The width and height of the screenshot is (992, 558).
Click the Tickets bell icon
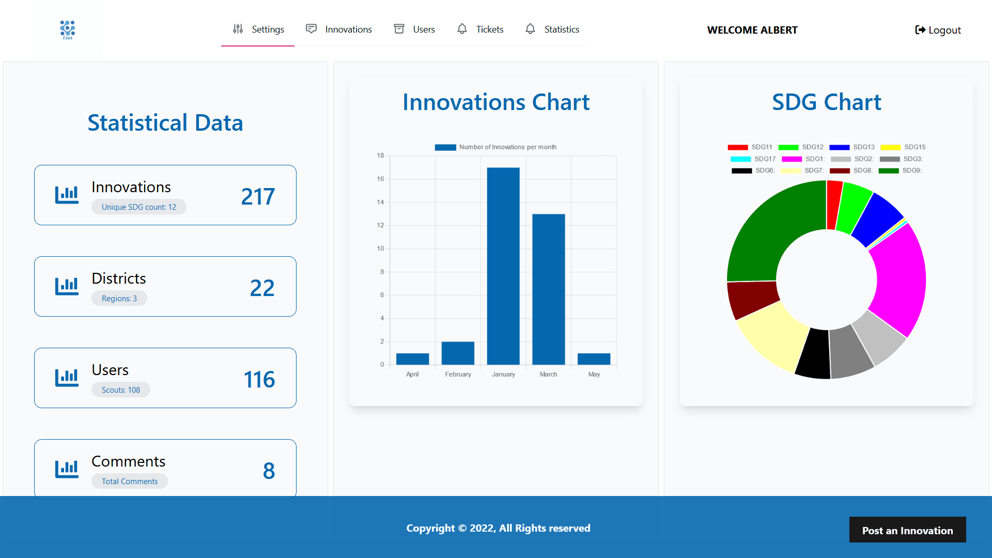pos(462,29)
